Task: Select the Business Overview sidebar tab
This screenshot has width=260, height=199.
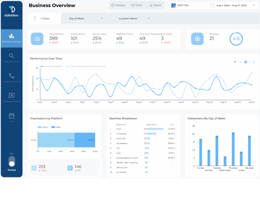Action: pyautogui.click(x=12, y=38)
